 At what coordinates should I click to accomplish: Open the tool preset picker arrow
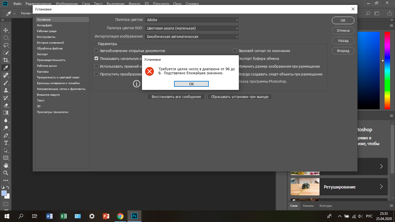click(x=14, y=13)
